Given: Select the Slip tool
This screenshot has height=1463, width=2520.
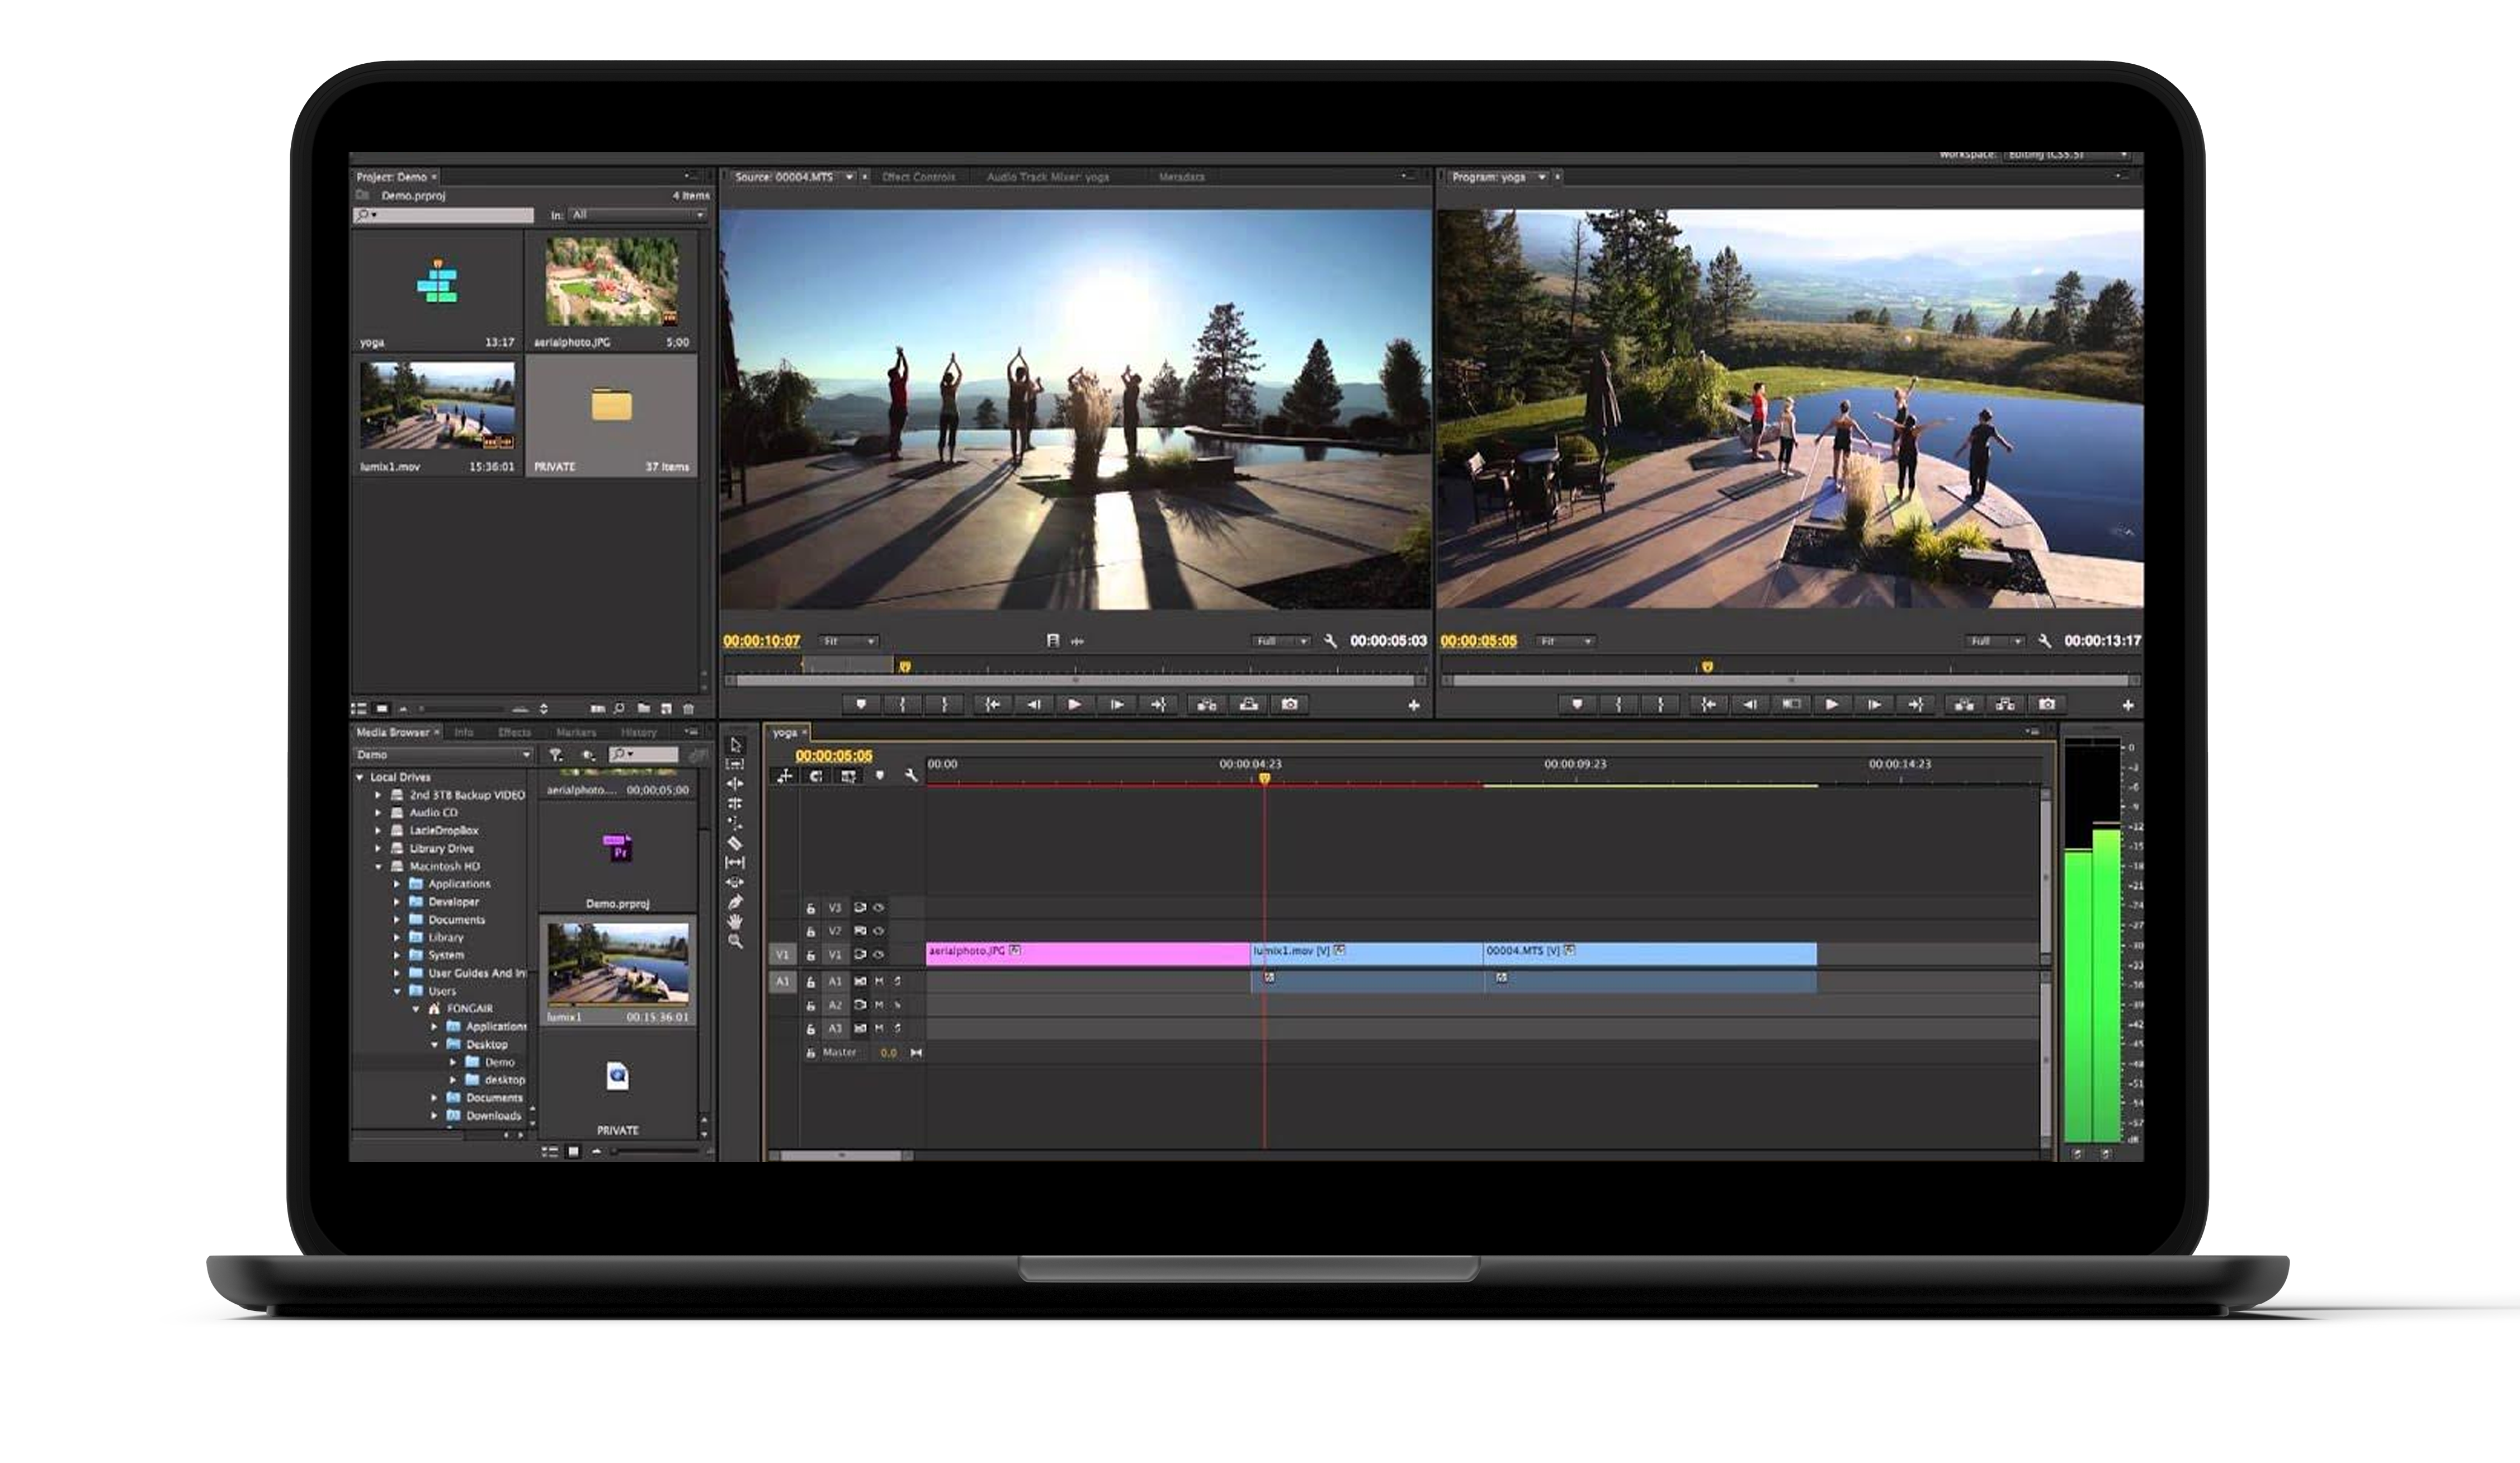Looking at the screenshot, I should pyautogui.click(x=735, y=862).
